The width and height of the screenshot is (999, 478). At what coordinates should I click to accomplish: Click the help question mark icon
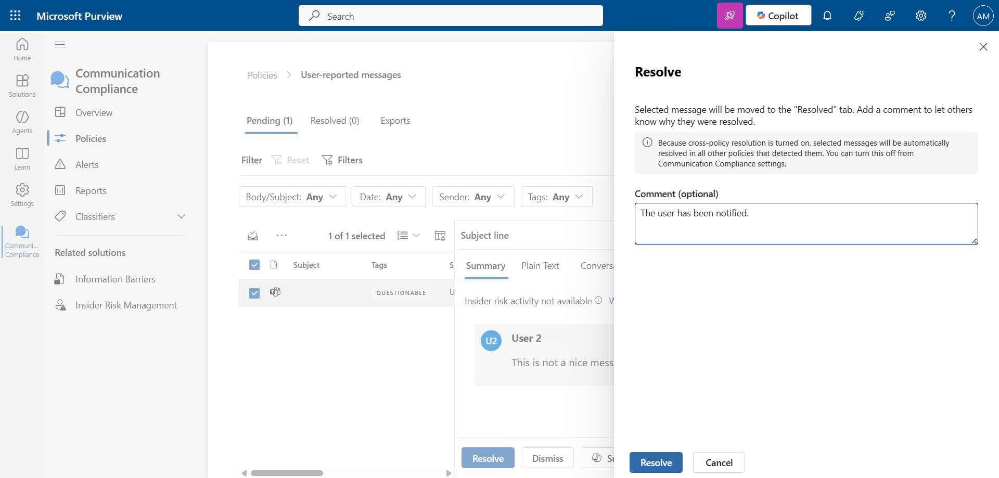[952, 16]
